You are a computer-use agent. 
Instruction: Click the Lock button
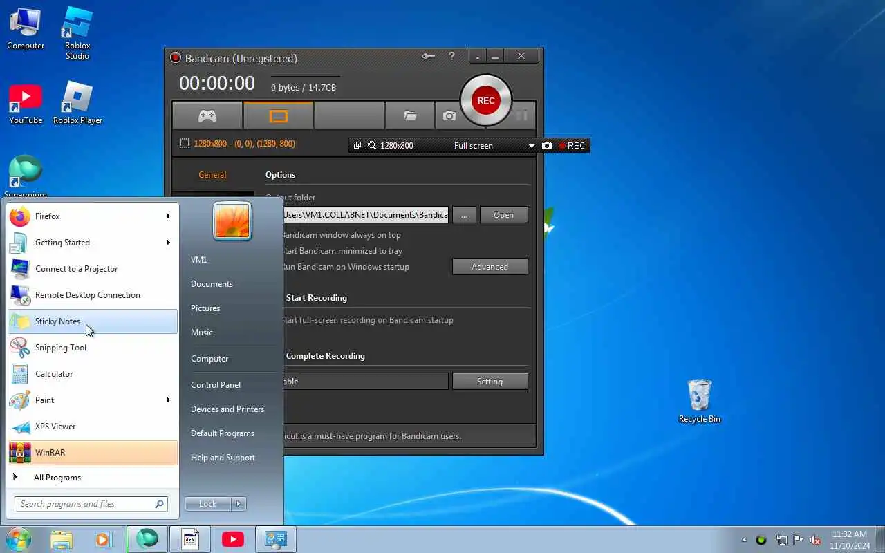207,504
